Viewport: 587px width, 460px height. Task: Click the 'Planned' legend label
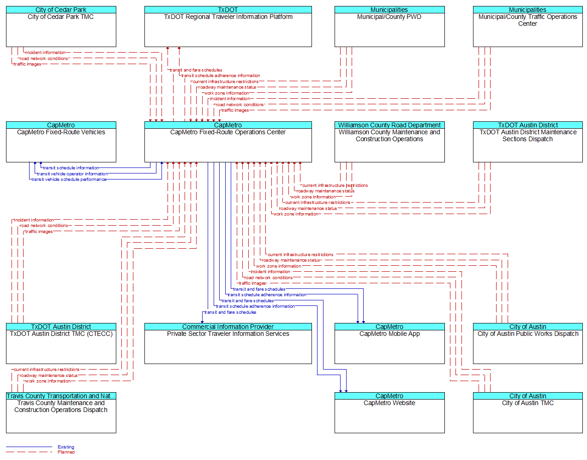pos(66,452)
